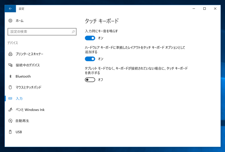Image resolution: width=225 pixels, height=152 pixels.
Task: Click the 設定の検索 search field
Action: click(39, 32)
